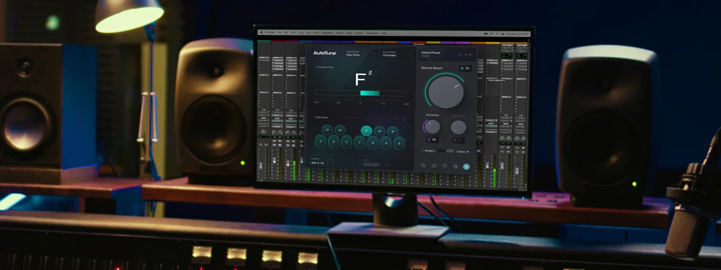The width and height of the screenshot is (721, 270).
Task: Click the Wi-Fi icon in the menu bar
Action: point(491,34)
